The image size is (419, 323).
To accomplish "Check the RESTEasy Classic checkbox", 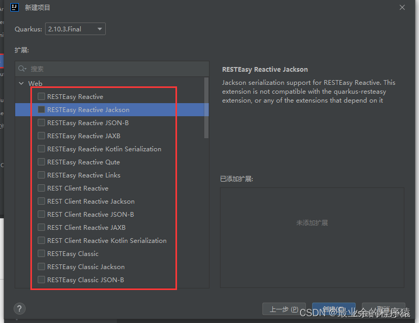I will tap(41, 253).
